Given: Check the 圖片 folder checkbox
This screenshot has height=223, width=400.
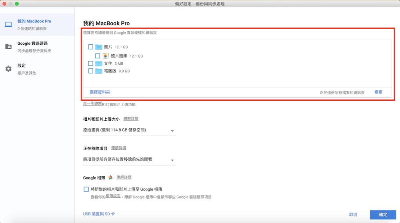Looking at the screenshot, I should [90, 47].
